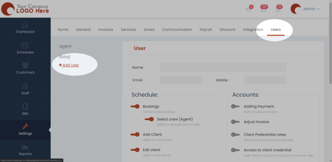Viewport: 332px width, 162px height.
Task: Turn on the Adjust Invoice toggle
Action: click(235, 122)
